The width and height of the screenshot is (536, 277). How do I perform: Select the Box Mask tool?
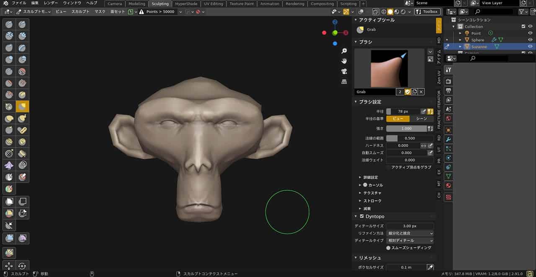[x=9, y=202]
